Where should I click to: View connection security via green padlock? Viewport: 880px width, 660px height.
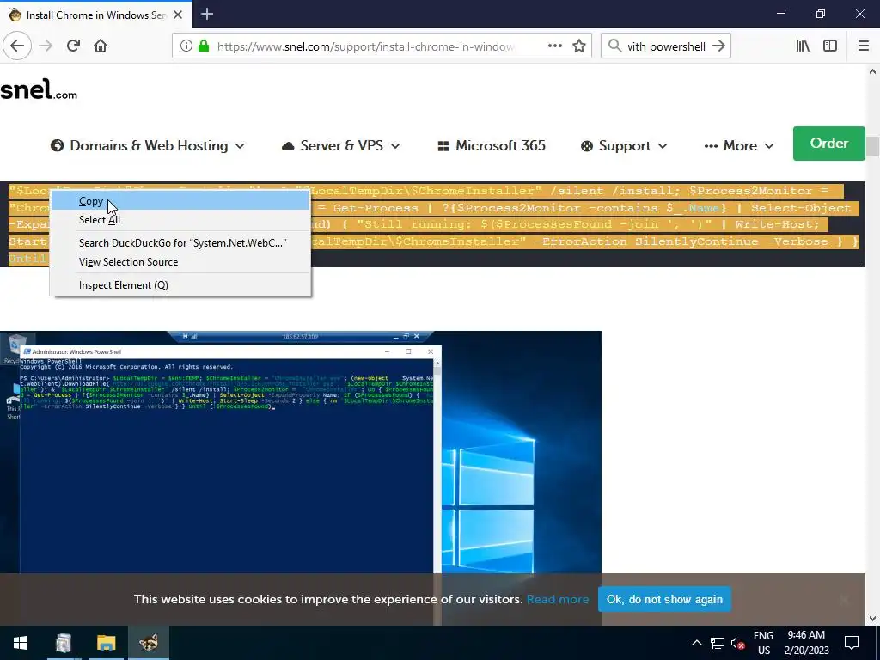pyautogui.click(x=205, y=46)
